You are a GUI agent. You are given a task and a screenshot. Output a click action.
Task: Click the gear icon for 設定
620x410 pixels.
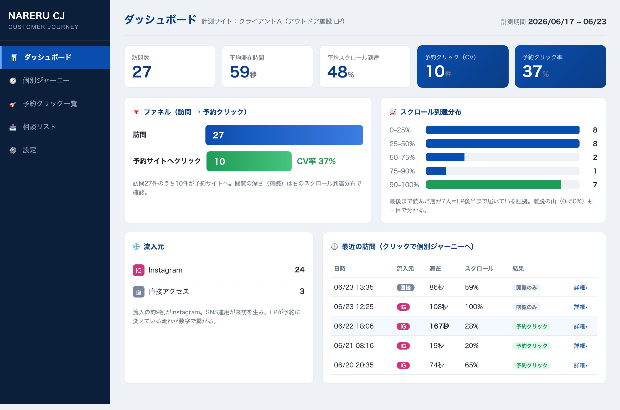click(13, 150)
